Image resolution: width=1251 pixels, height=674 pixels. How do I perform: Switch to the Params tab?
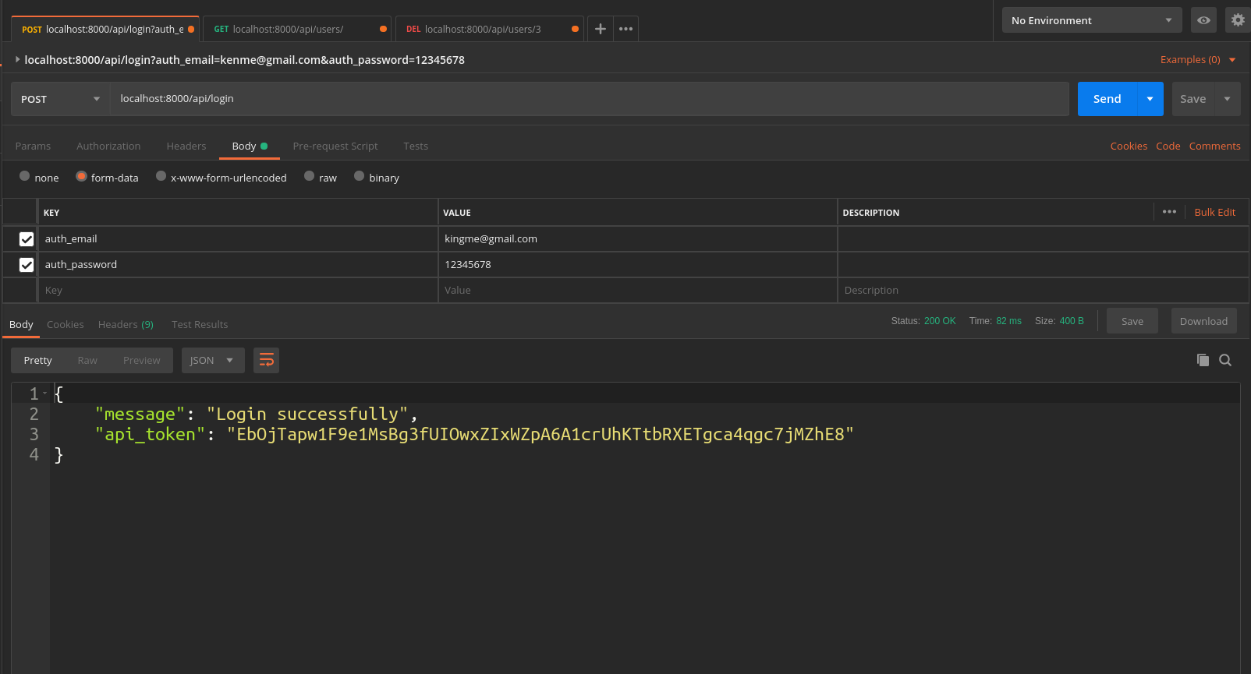(33, 146)
